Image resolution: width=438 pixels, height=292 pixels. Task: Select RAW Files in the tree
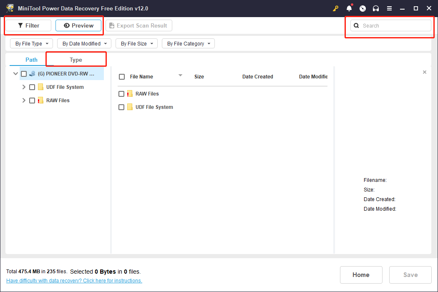tap(58, 101)
